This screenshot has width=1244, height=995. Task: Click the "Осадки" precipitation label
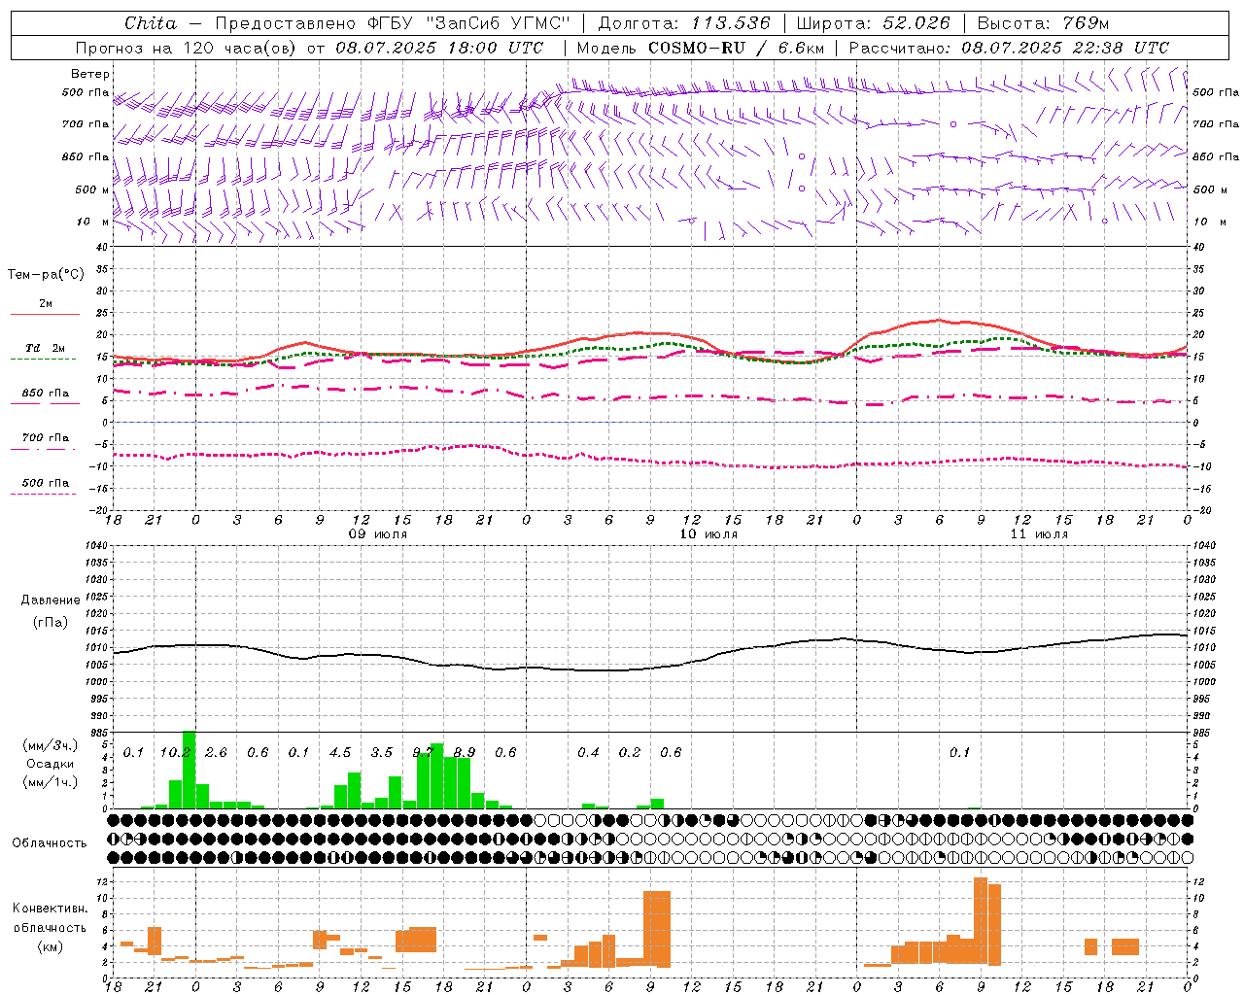click(x=51, y=764)
